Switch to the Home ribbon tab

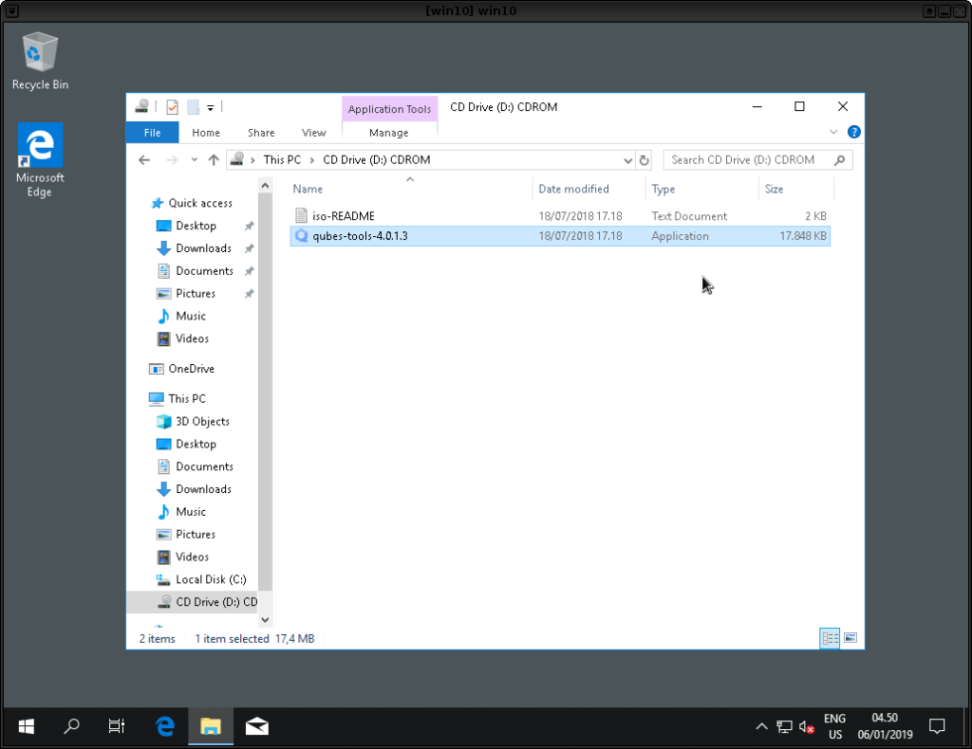[x=206, y=133]
